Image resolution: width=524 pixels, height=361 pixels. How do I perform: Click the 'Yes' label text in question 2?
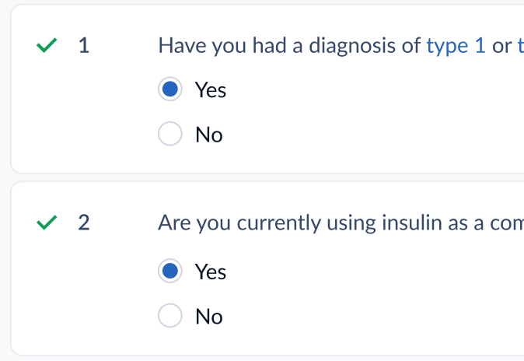211,272
